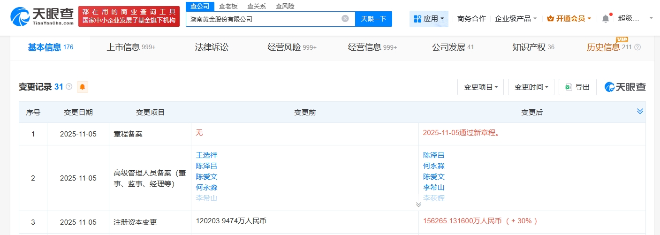
Task: Clear the search box with X icon
Action: pos(345,19)
